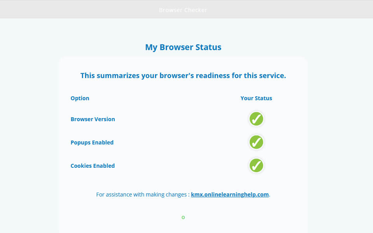
Task: Select the 'Cookies Enabled' option label
Action: [92, 166]
